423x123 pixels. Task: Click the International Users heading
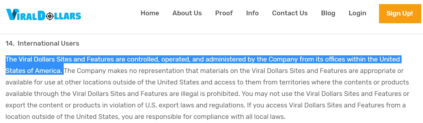(48, 44)
